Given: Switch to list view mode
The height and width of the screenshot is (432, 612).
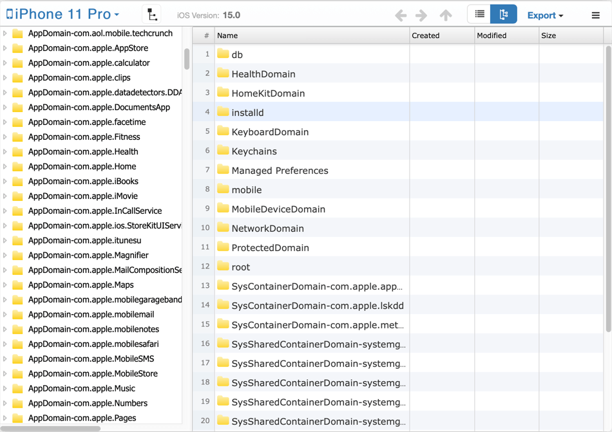Looking at the screenshot, I should [479, 14].
